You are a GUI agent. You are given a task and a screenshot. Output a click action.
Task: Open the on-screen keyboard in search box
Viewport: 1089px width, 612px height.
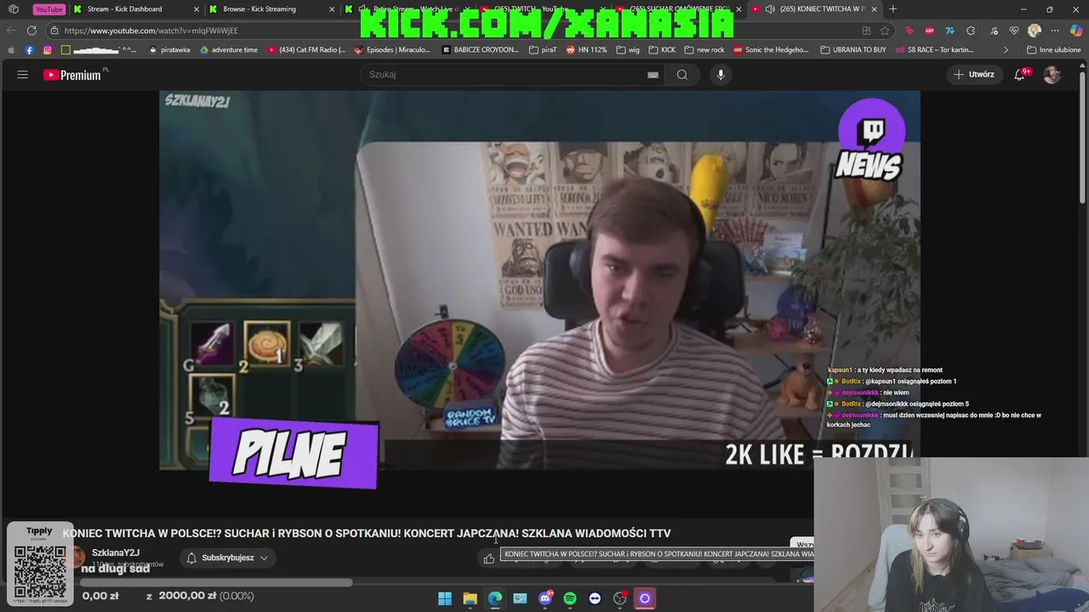coord(653,75)
